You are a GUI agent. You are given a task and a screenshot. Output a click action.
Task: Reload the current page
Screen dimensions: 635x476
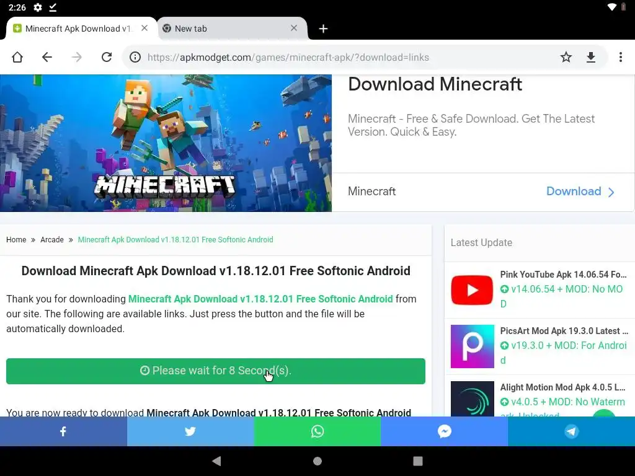pyautogui.click(x=107, y=57)
